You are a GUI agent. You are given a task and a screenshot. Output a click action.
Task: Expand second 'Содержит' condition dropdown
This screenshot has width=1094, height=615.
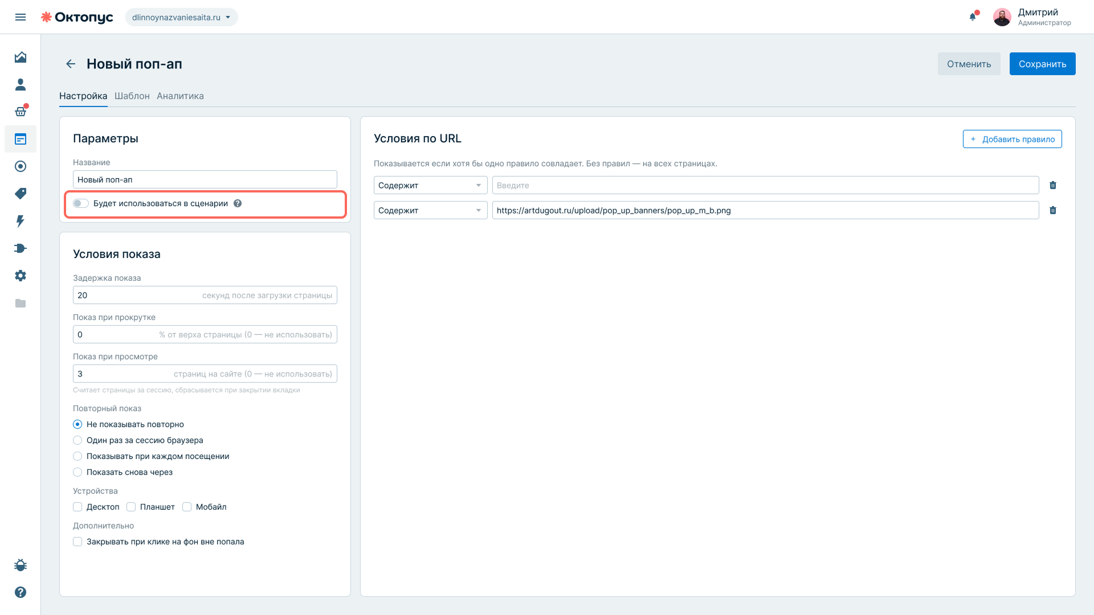431,210
